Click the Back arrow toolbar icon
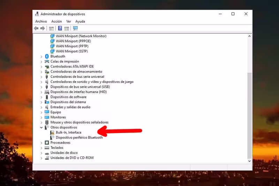 pyautogui.click(x=36, y=28)
